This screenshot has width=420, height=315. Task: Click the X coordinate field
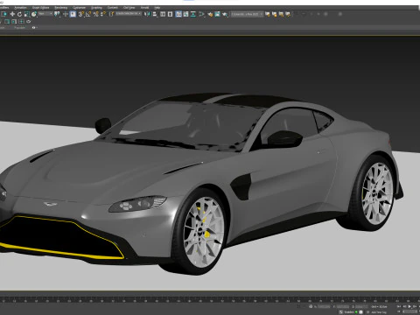pos(324,306)
